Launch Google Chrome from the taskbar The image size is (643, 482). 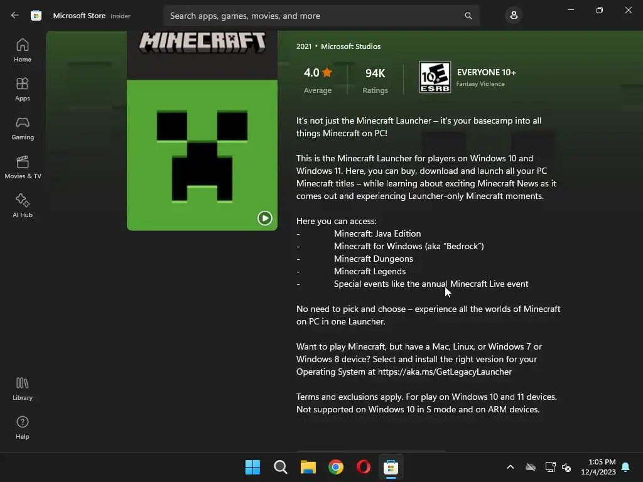coord(336,467)
